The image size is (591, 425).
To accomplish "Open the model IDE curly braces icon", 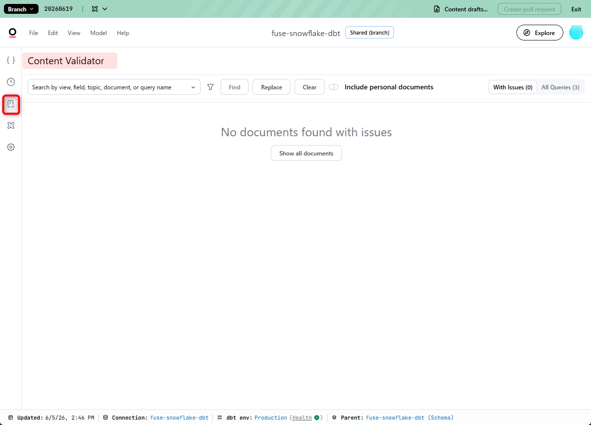I will click(11, 60).
